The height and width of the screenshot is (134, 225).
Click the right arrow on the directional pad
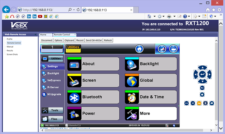[x=209, y=74]
